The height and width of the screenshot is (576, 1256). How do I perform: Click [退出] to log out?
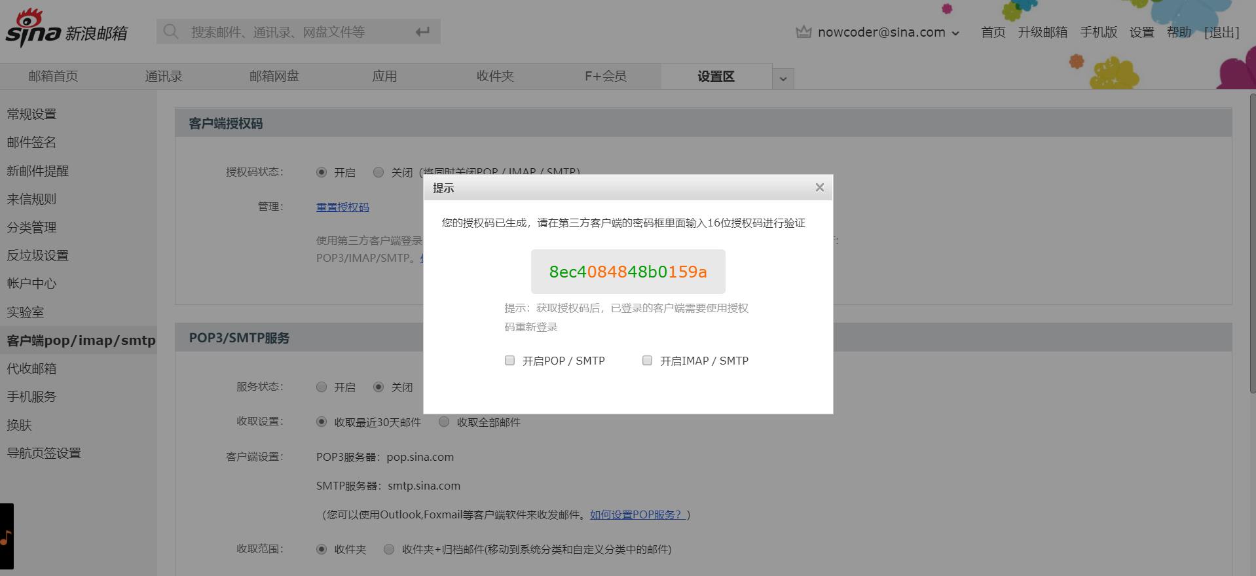click(1221, 32)
